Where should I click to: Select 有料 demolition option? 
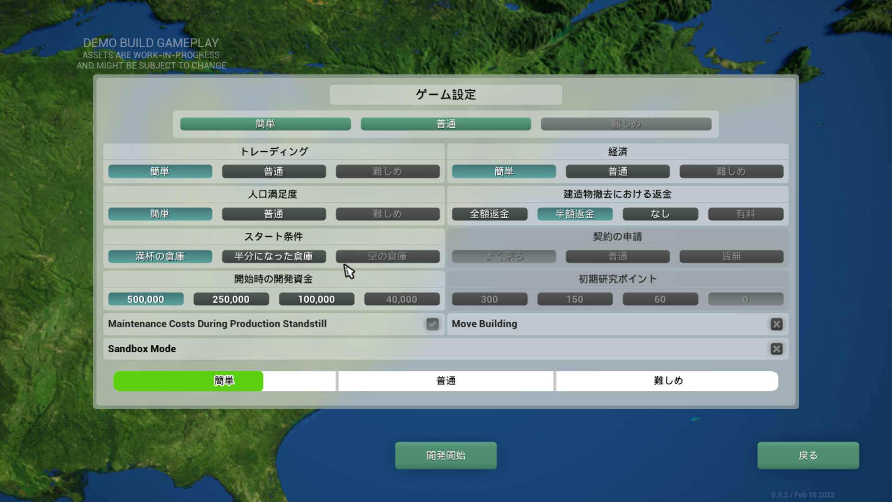pos(745,214)
